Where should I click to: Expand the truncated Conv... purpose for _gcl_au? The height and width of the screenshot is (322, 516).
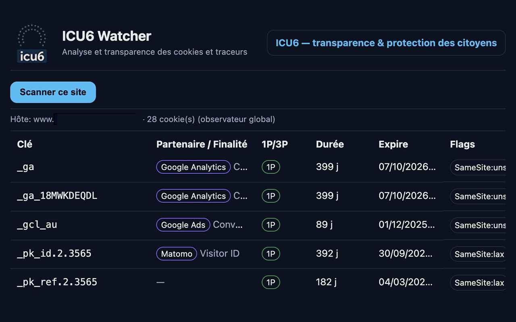(228, 225)
